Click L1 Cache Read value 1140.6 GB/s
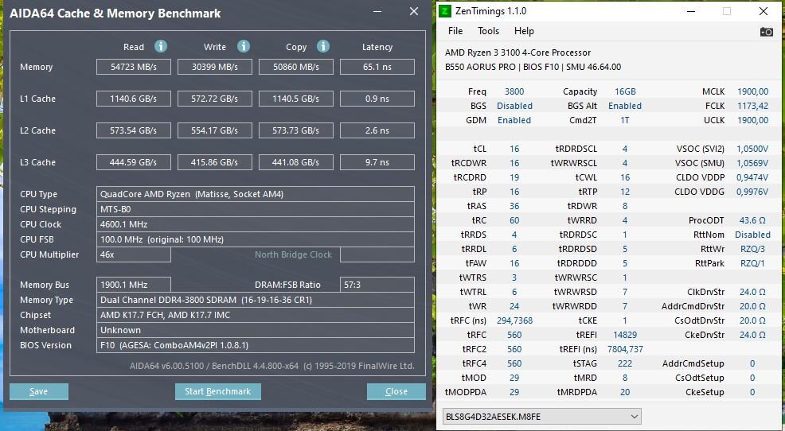This screenshot has width=785, height=431. tap(134, 99)
